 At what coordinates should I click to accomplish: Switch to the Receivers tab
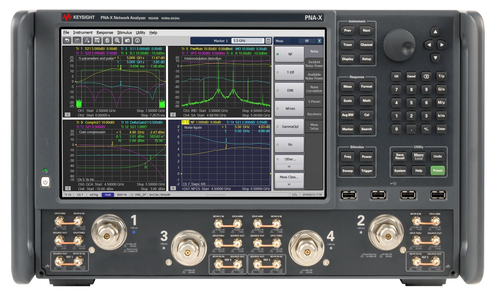(x=314, y=114)
